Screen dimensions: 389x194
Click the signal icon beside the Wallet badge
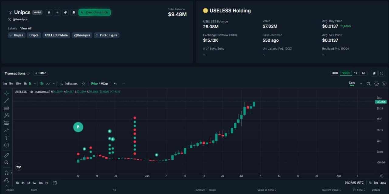click(57, 12)
